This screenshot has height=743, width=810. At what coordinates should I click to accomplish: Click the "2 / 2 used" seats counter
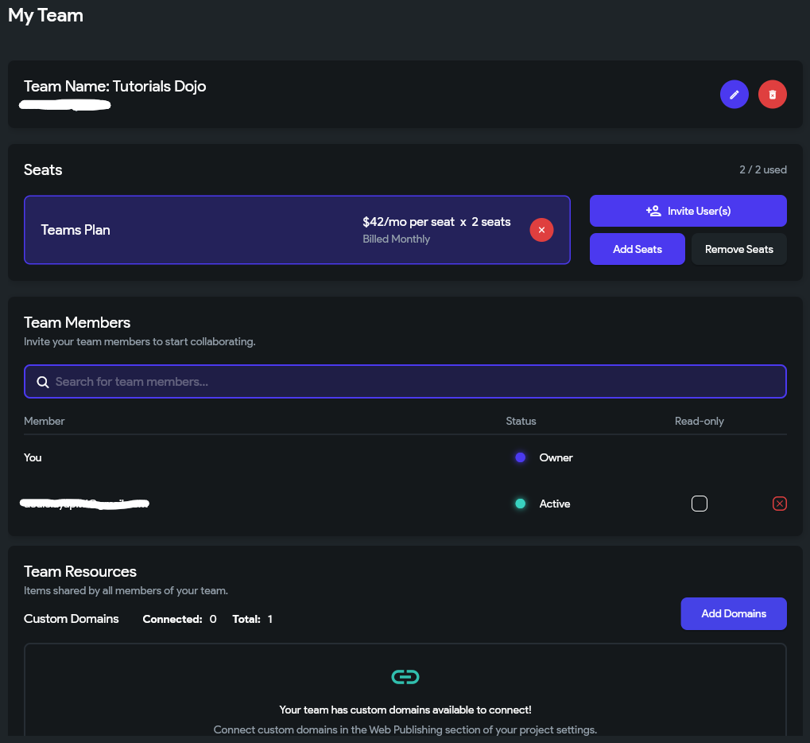click(x=762, y=169)
